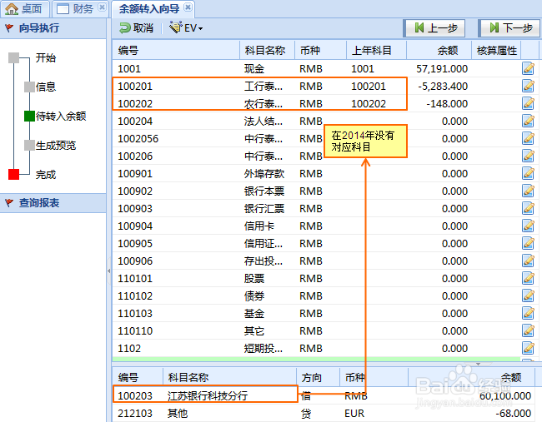
Task: Click cell 银行本票
Action: (264, 191)
